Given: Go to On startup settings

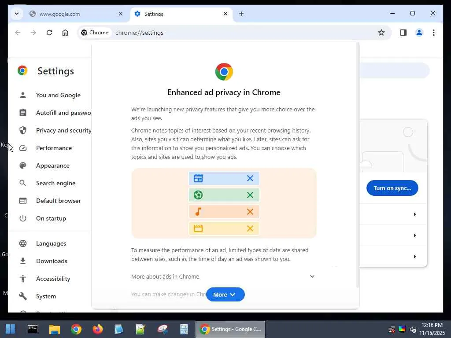Looking at the screenshot, I should [x=51, y=218].
